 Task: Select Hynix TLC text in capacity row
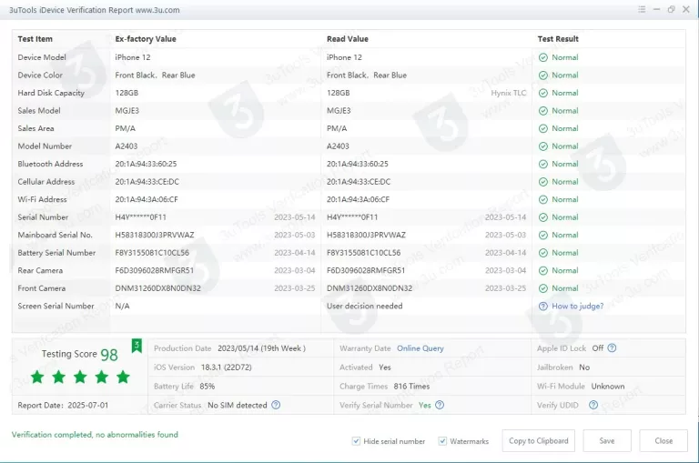(509, 93)
